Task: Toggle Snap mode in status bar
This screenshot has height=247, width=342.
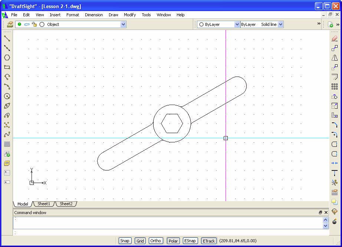Action: click(x=125, y=241)
